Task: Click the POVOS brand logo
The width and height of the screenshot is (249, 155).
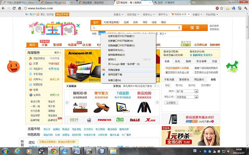Action: [x=105, y=120]
